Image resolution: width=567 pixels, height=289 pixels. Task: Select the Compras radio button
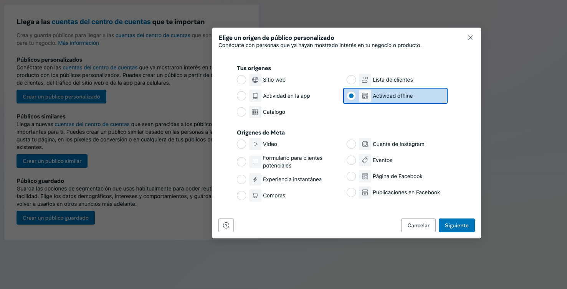[x=241, y=195]
